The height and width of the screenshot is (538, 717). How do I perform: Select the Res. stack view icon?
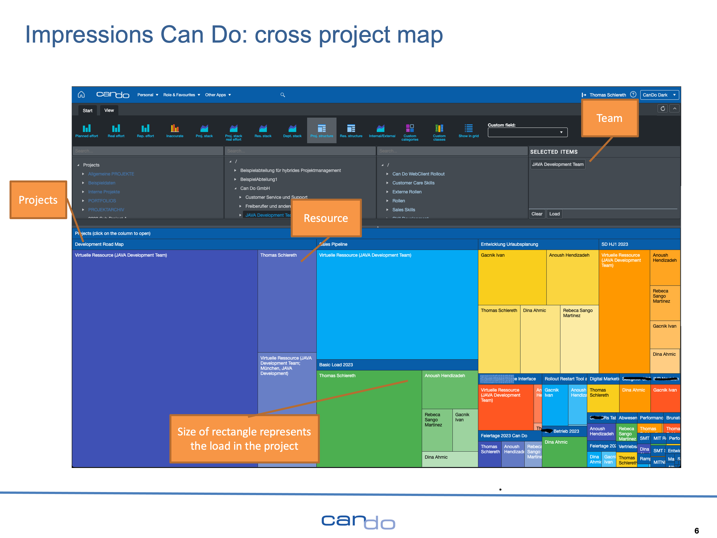(x=263, y=131)
